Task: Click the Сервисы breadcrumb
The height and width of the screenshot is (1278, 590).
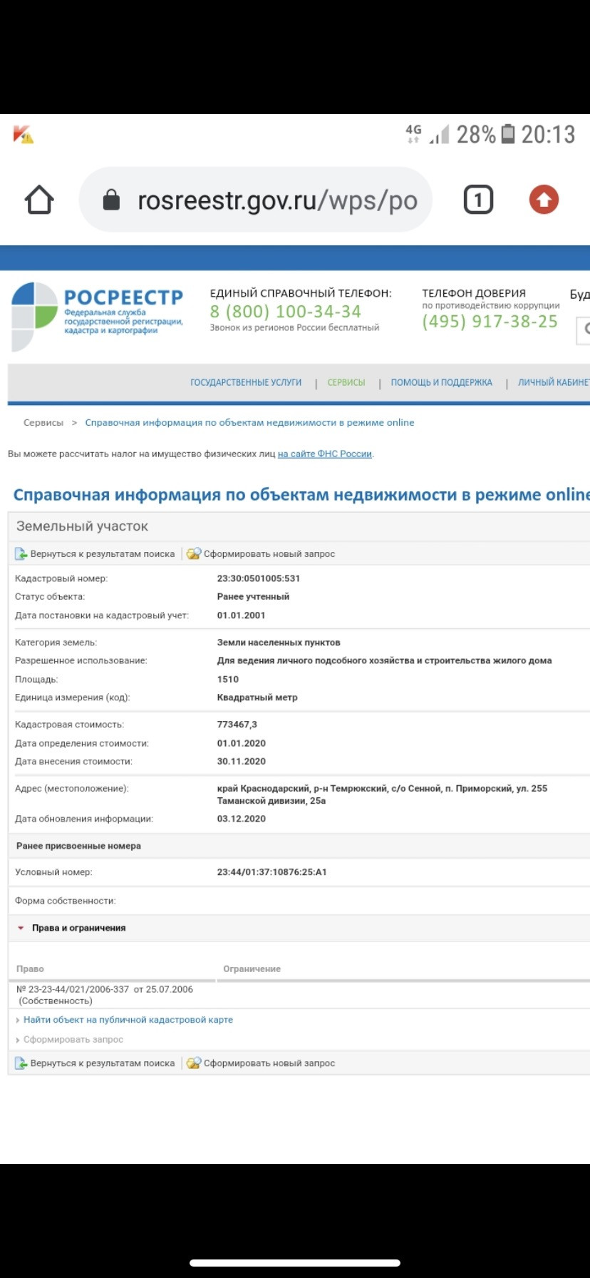Action: point(43,422)
